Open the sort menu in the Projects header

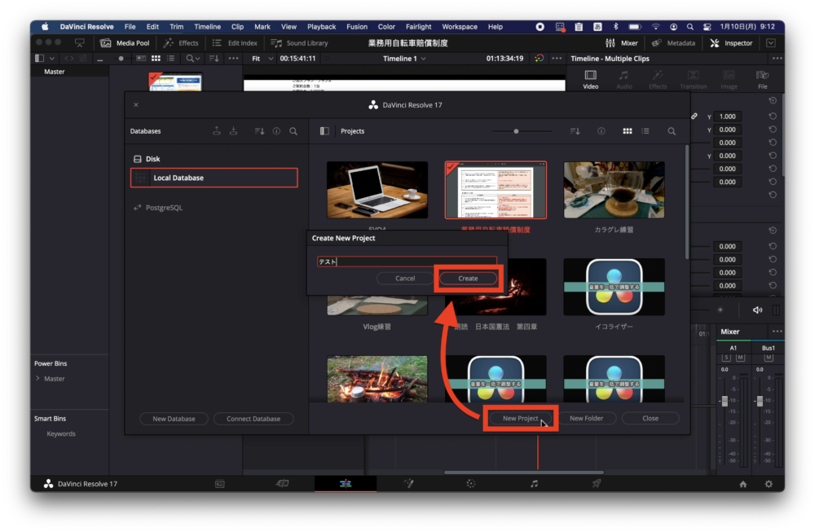(x=575, y=131)
